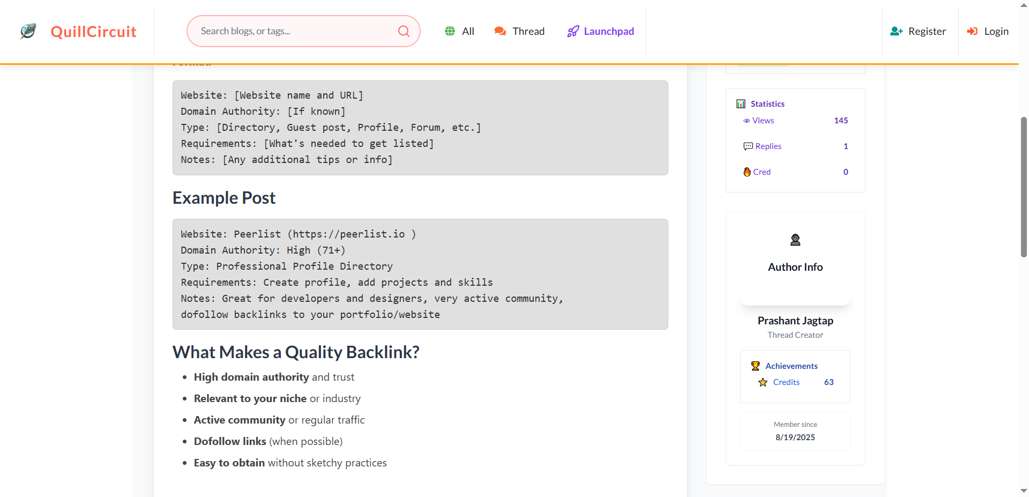Click the Domain Authority: High (71+) line

pyautogui.click(x=263, y=250)
